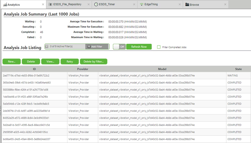
Task: Click the ESDS_Timer clock icon
Action: pyautogui.click(x=96, y=4)
